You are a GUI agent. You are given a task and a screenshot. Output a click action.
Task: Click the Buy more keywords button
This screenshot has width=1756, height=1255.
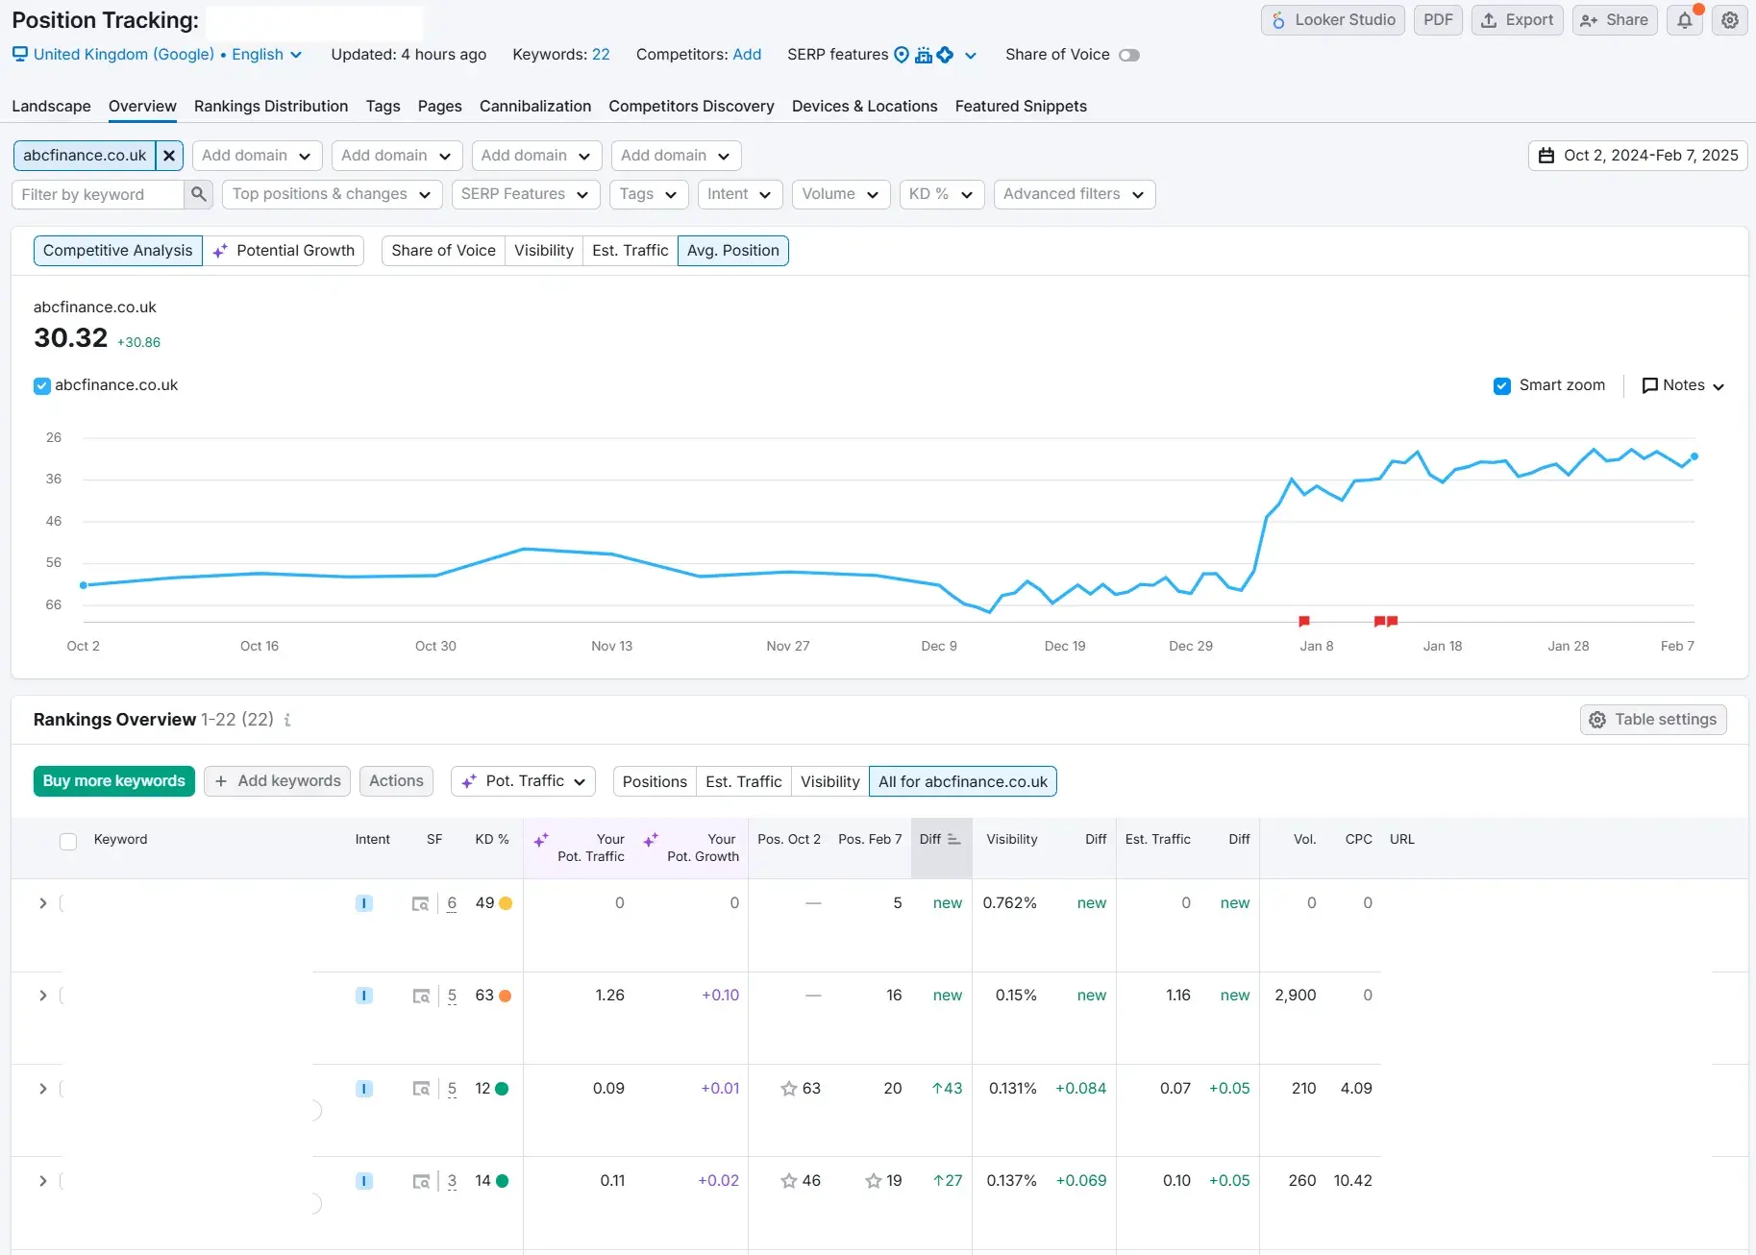[113, 781]
